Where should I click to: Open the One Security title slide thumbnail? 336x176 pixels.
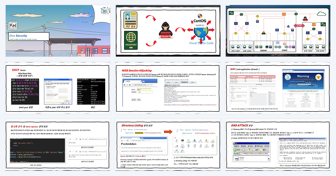tap(58, 31)
